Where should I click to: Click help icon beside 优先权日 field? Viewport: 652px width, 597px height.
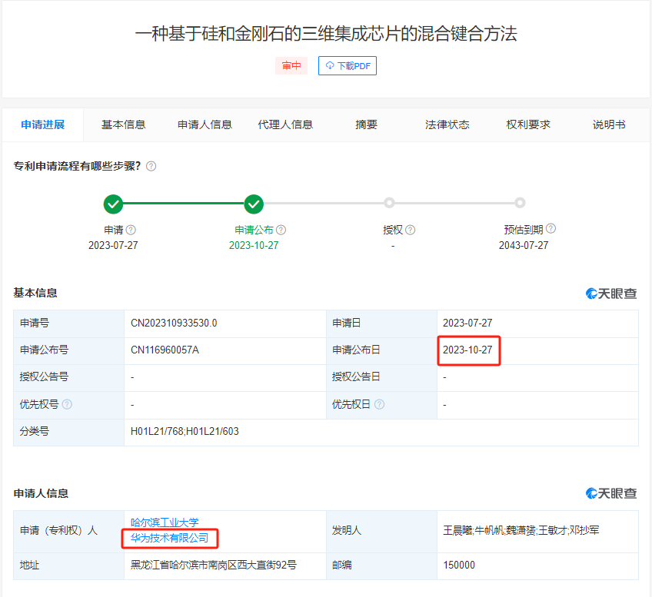379,405
